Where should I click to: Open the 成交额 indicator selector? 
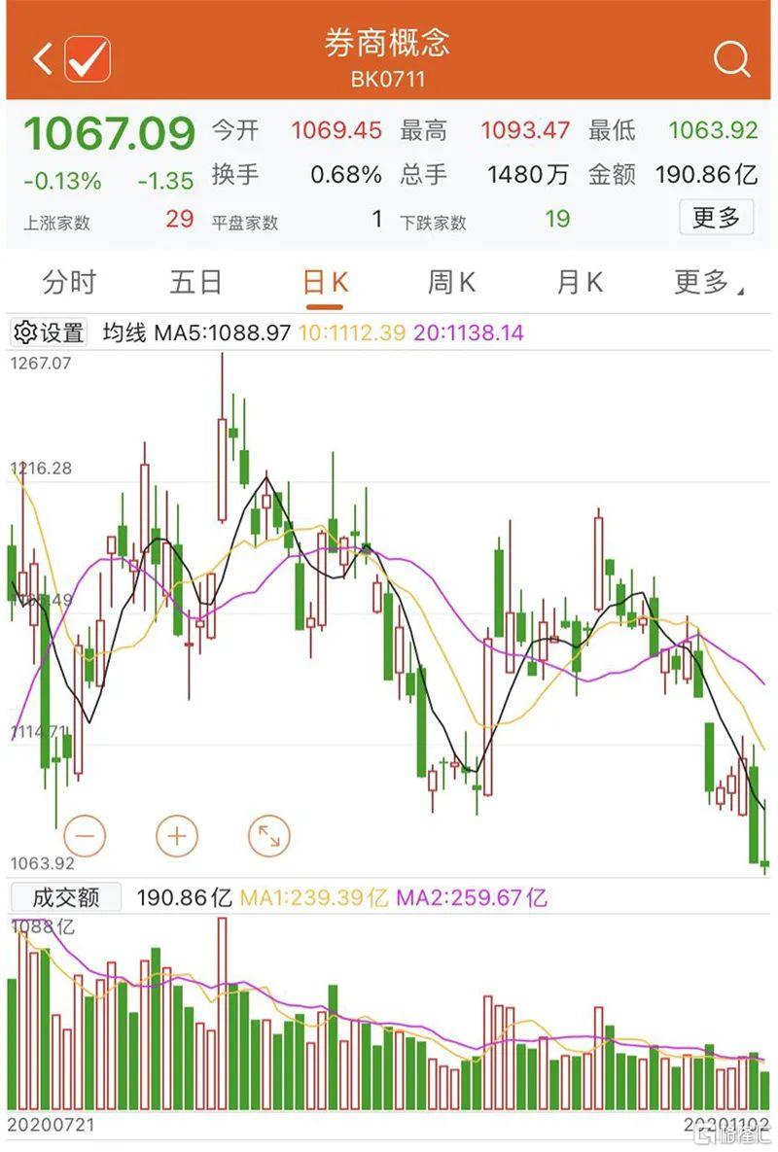[x=65, y=897]
